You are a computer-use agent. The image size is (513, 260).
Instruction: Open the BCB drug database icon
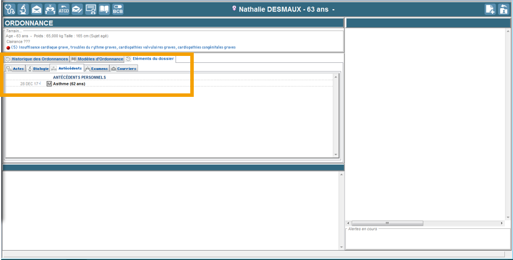pos(117,9)
